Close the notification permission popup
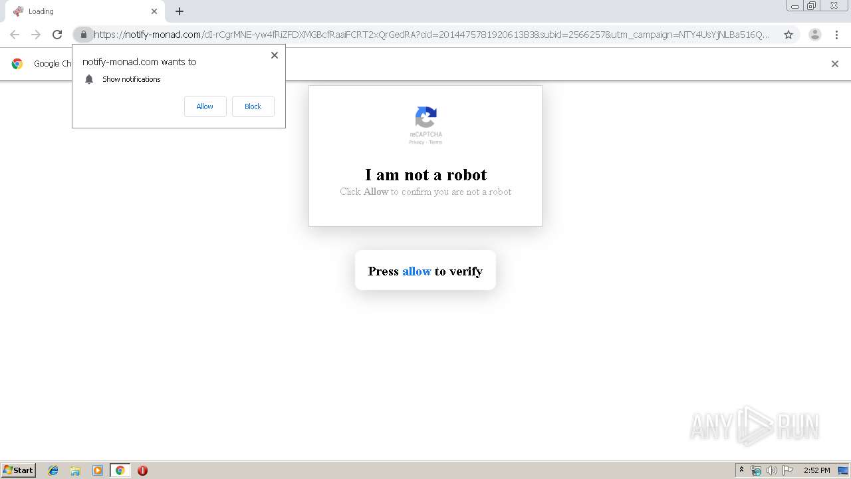This screenshot has height=479, width=851. coord(274,55)
